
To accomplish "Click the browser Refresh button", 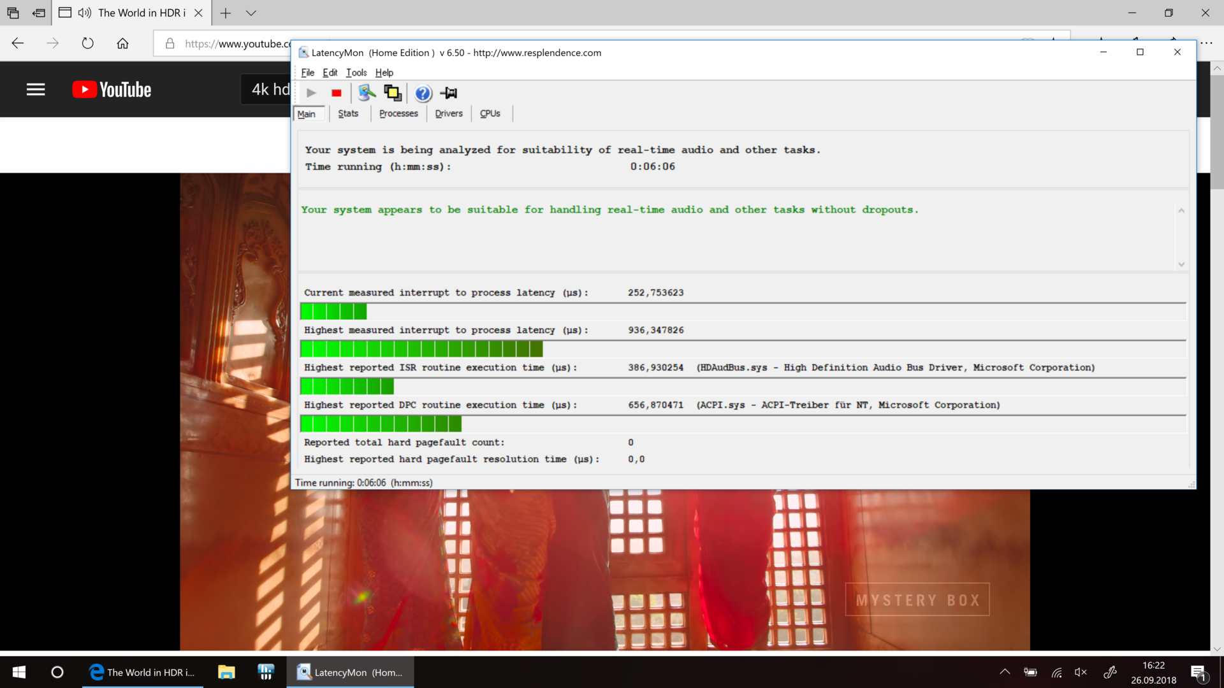I will tap(88, 43).
